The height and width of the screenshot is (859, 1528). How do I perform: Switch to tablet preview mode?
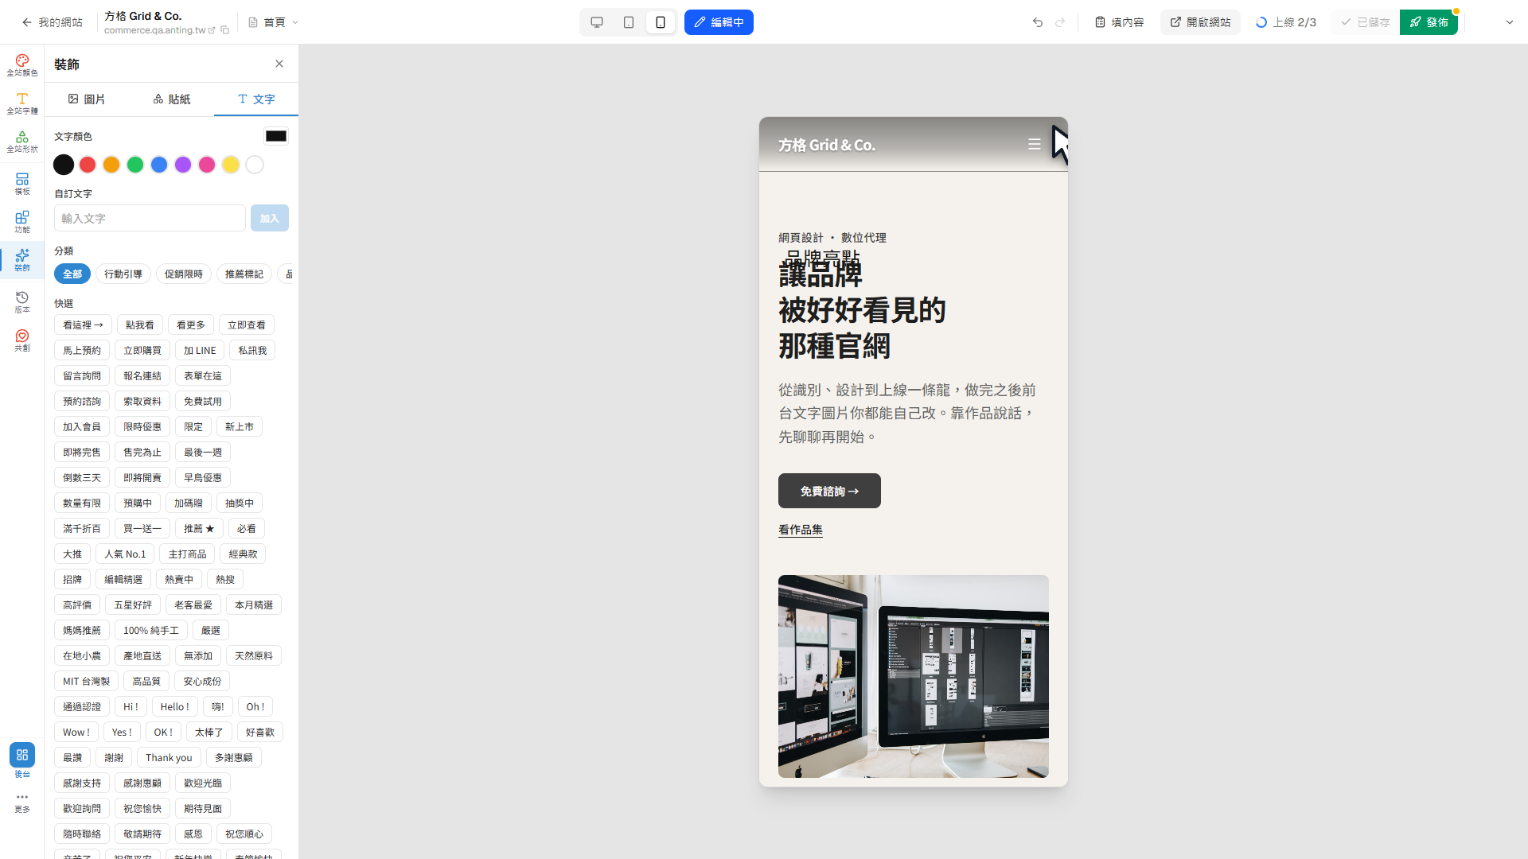629,22
